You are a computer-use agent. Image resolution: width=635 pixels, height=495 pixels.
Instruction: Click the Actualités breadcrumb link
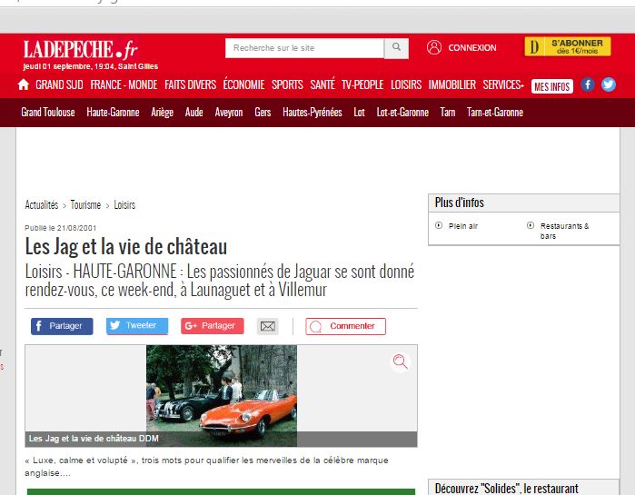[x=42, y=204]
